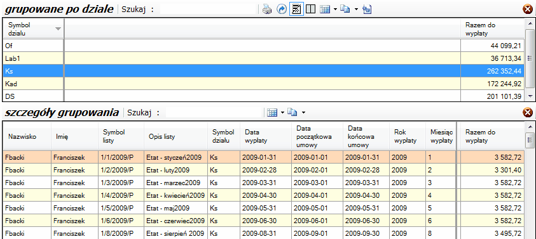
Task: Close the 'szczegóły grupowania' panel
Action: pyautogui.click(x=528, y=112)
